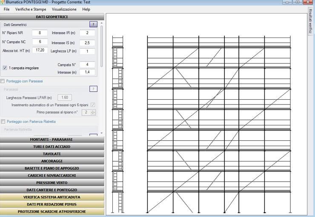Click the Parasassi section help question-mark icon

point(94,89)
